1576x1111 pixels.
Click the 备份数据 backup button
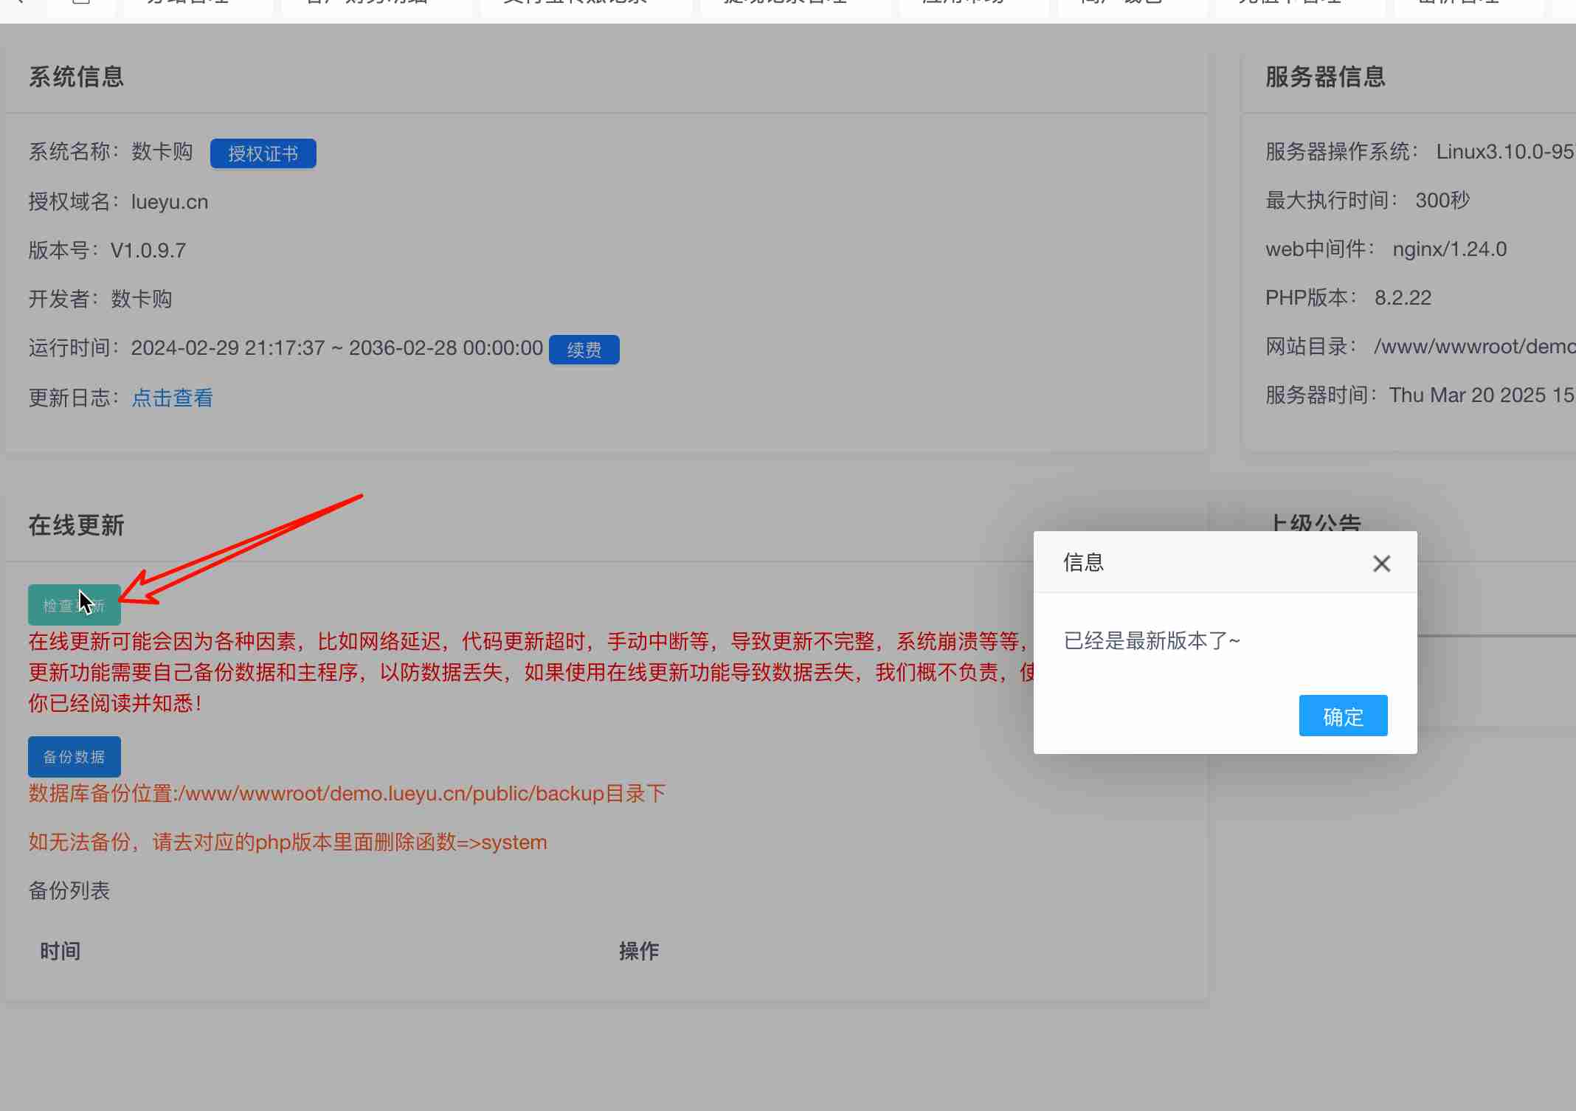coord(74,757)
